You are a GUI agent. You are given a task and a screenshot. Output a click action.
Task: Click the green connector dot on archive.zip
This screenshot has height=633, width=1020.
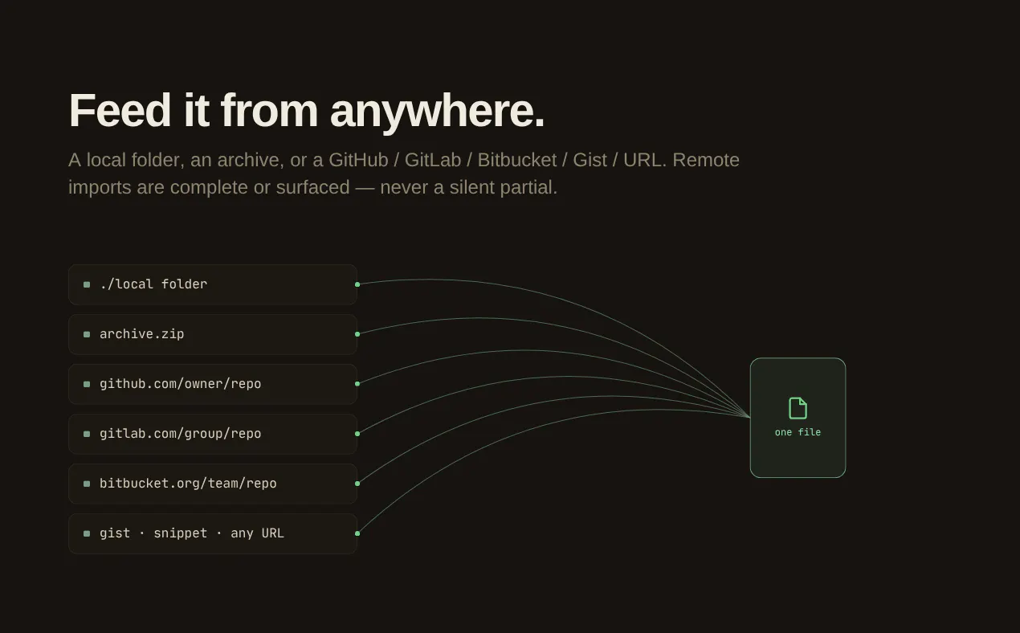coord(357,334)
